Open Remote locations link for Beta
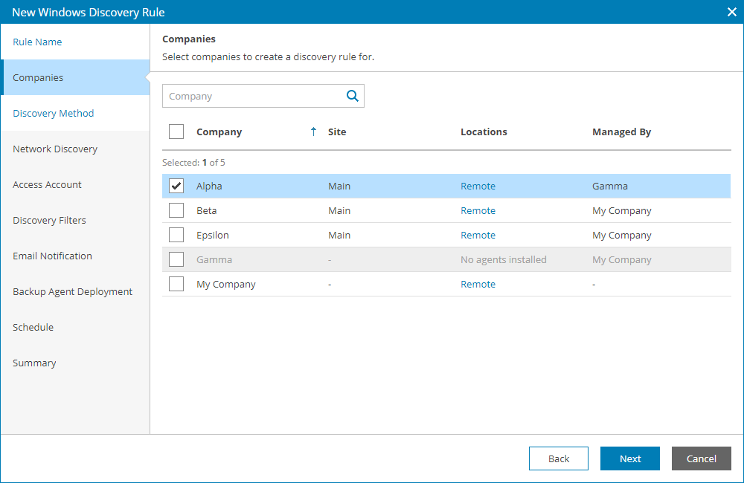The height and width of the screenshot is (483, 744). point(478,210)
